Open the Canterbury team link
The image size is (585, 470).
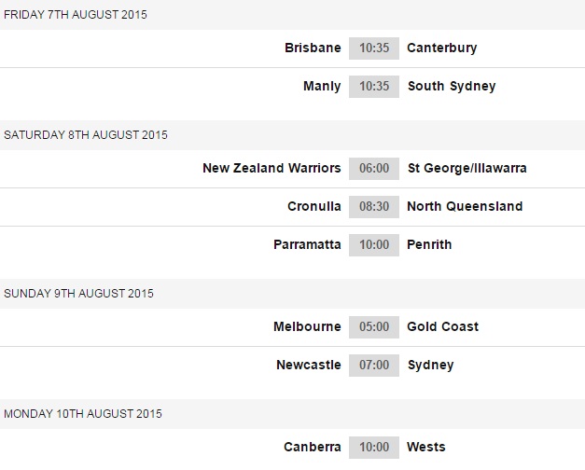click(442, 48)
